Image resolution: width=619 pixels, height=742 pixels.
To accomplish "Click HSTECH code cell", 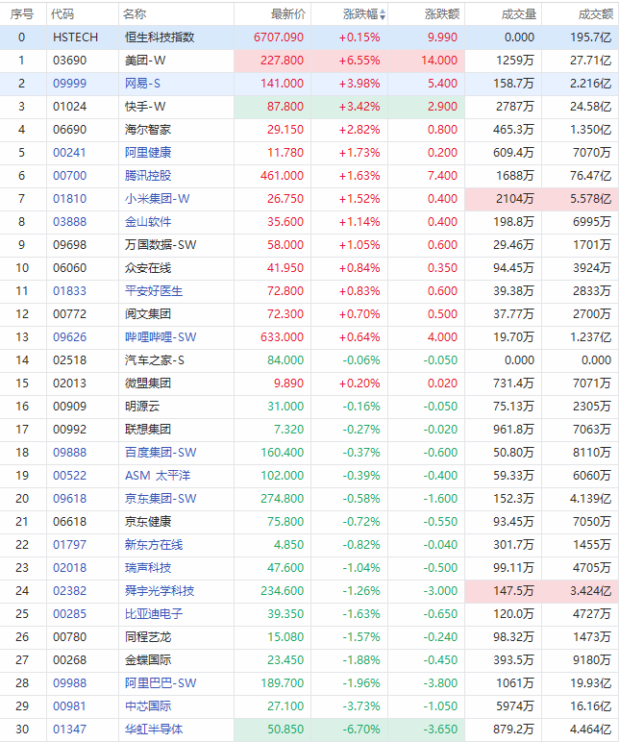I will point(75,37).
